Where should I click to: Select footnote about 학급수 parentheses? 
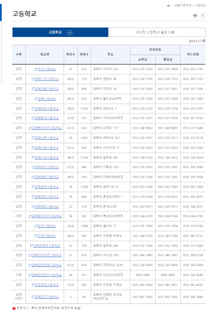tap(49, 308)
